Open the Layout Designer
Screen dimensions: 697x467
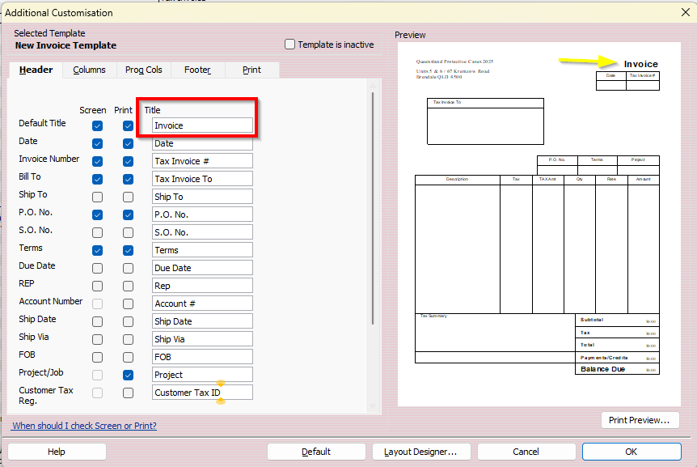pyautogui.click(x=420, y=452)
